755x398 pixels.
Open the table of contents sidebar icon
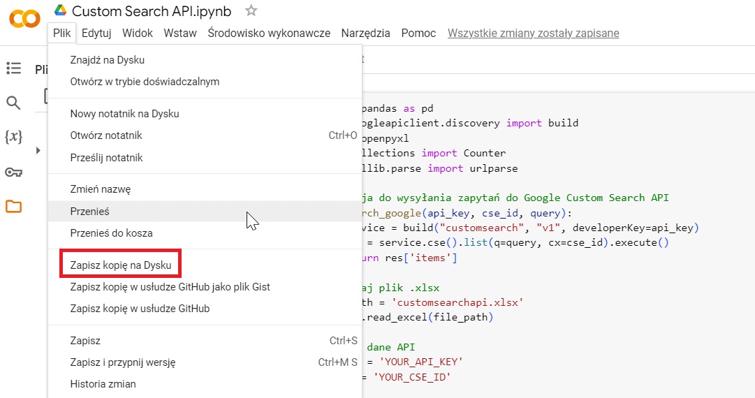point(13,68)
